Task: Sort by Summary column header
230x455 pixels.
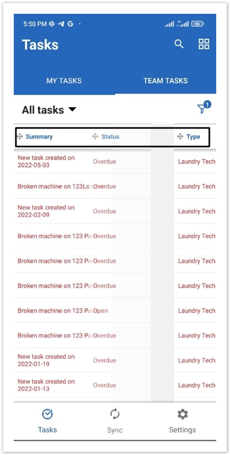Action: point(39,136)
